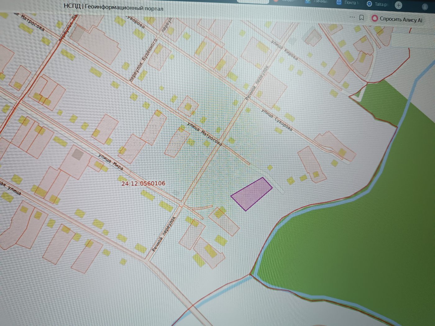Select the purple highlighted land parcel

click(x=251, y=194)
